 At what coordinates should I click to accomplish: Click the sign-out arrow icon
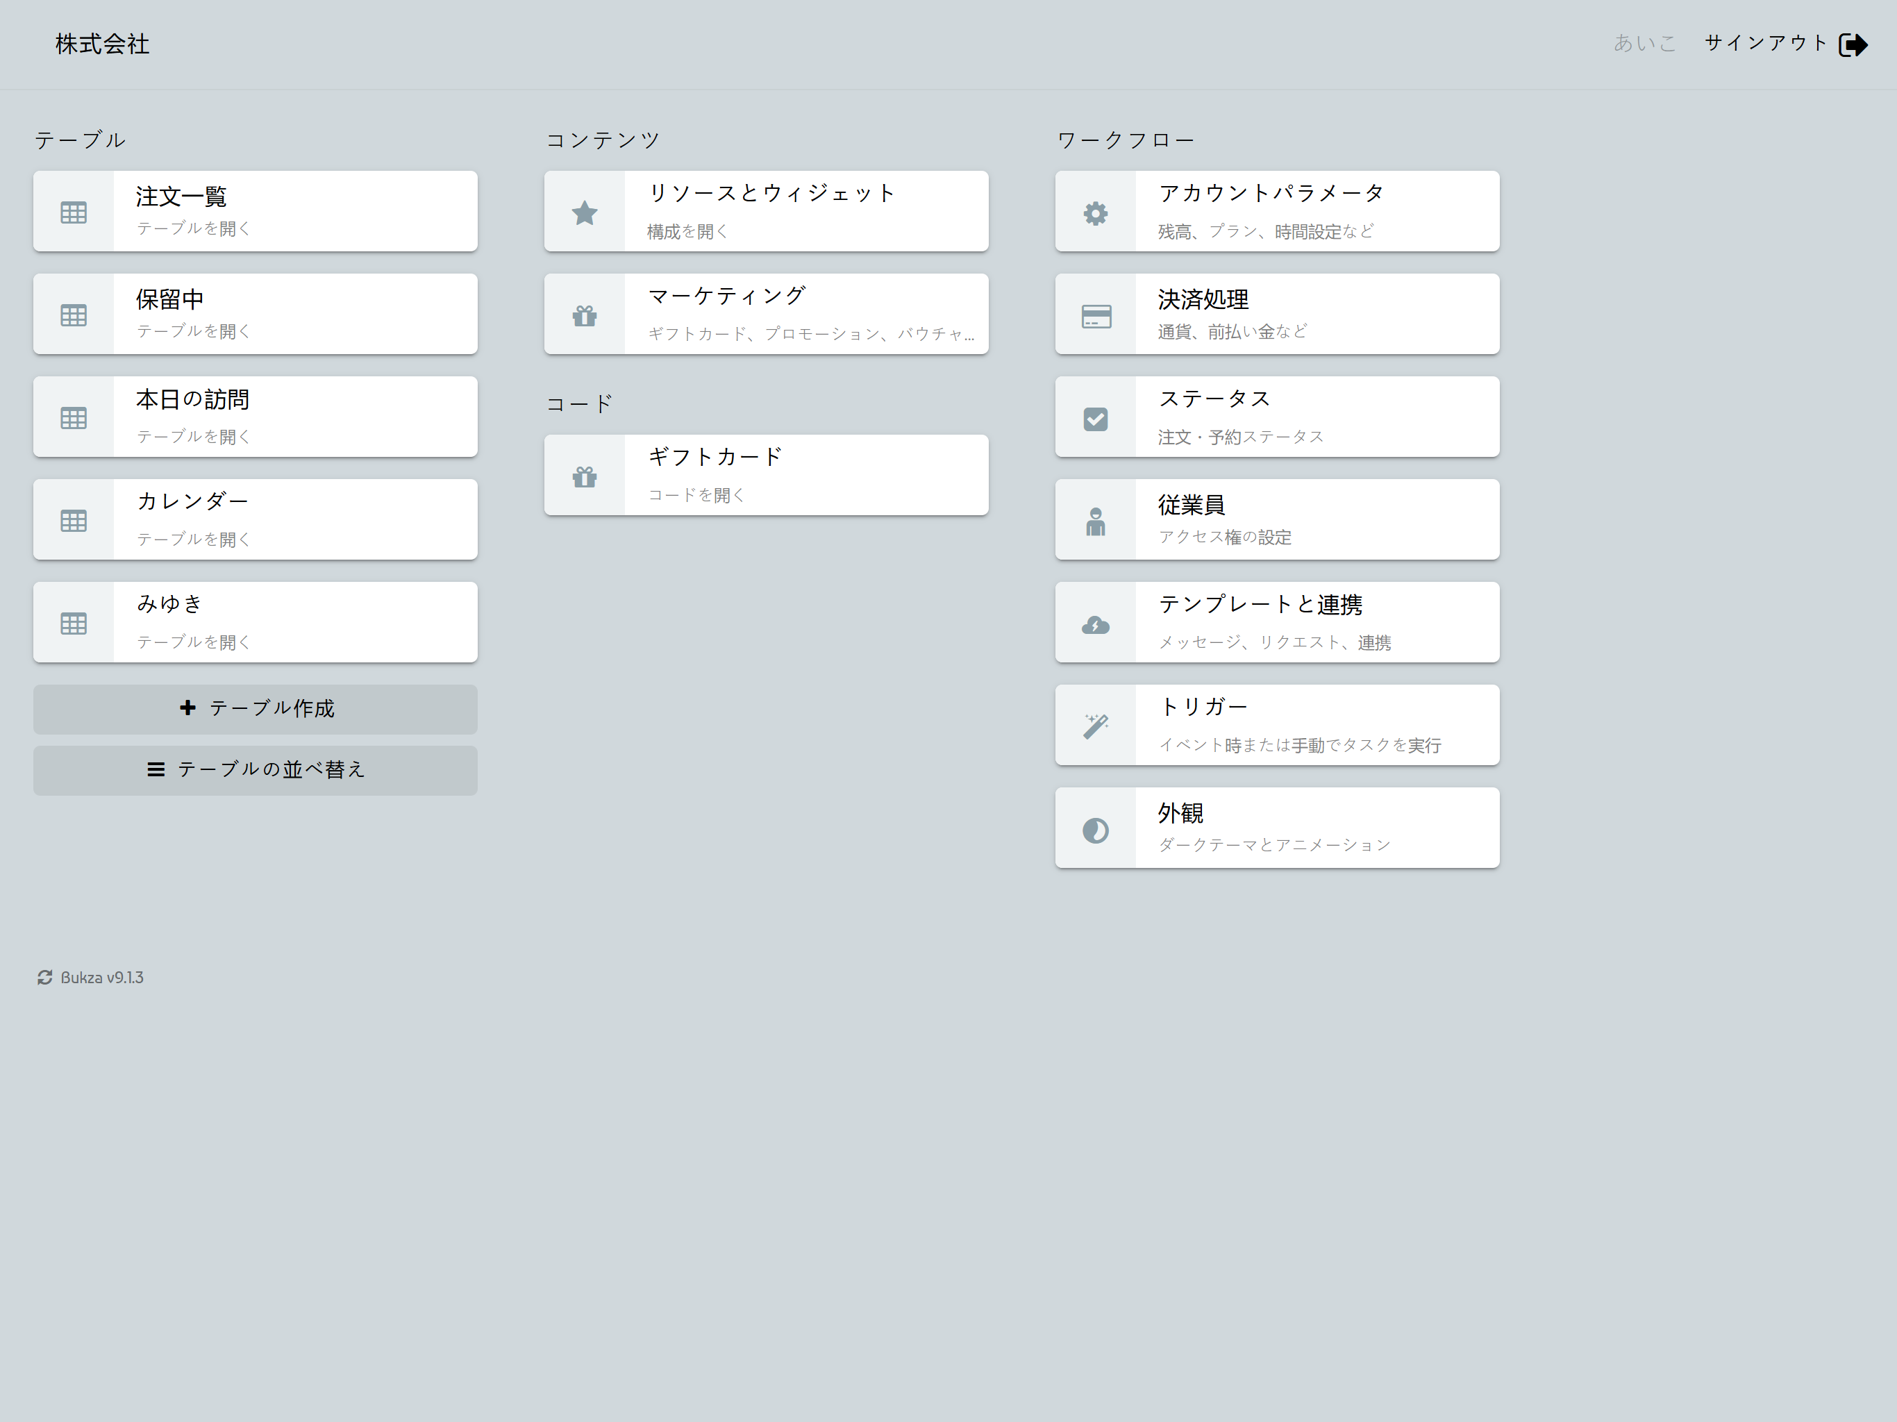coord(1853,44)
